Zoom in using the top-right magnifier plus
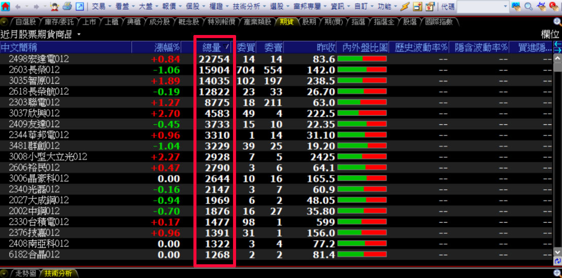Image resolution: width=562 pixels, height=278 pixels. tap(557, 22)
